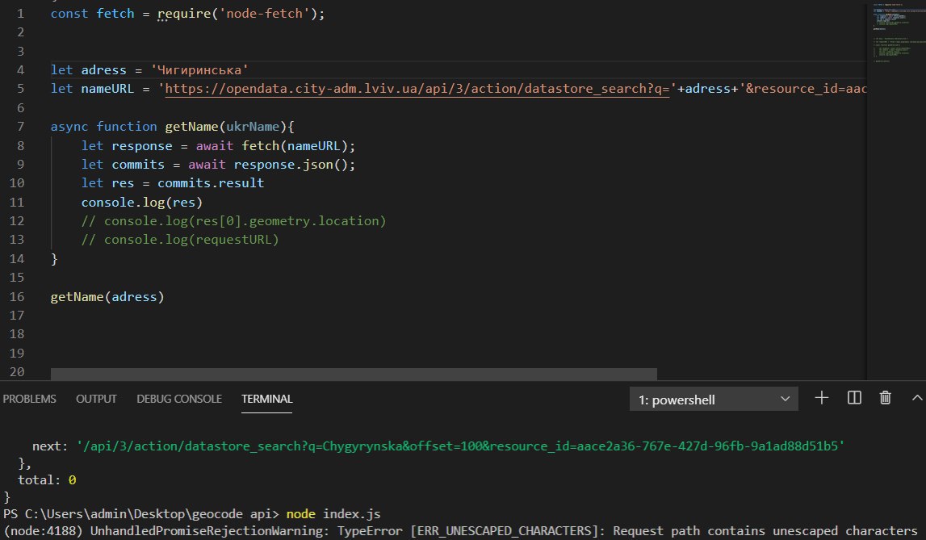Open the OUTPUT panel tab
Screen dimensions: 926x540
[96, 399]
